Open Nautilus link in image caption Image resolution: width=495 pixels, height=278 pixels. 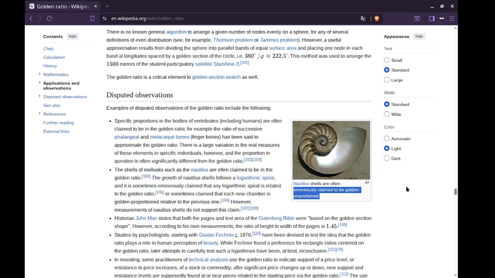(x=301, y=183)
